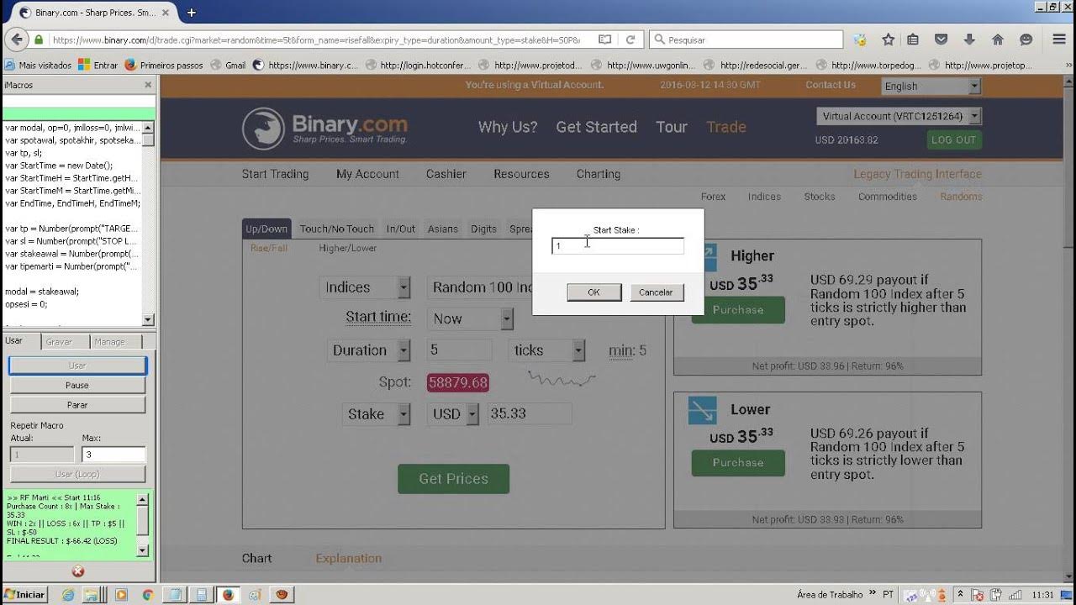Click the Lower down-arrow trade icon

(x=702, y=410)
